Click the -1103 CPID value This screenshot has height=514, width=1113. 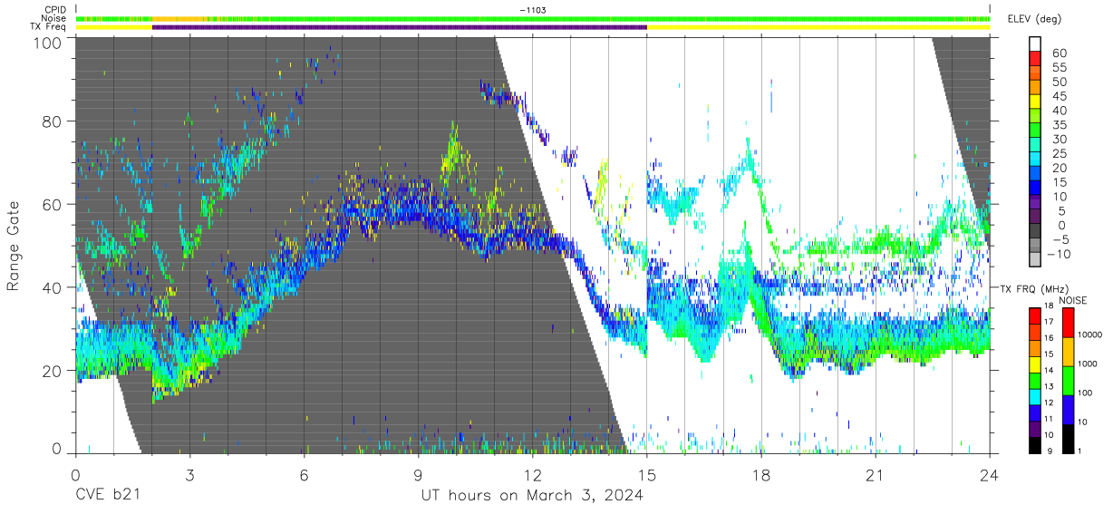click(533, 10)
